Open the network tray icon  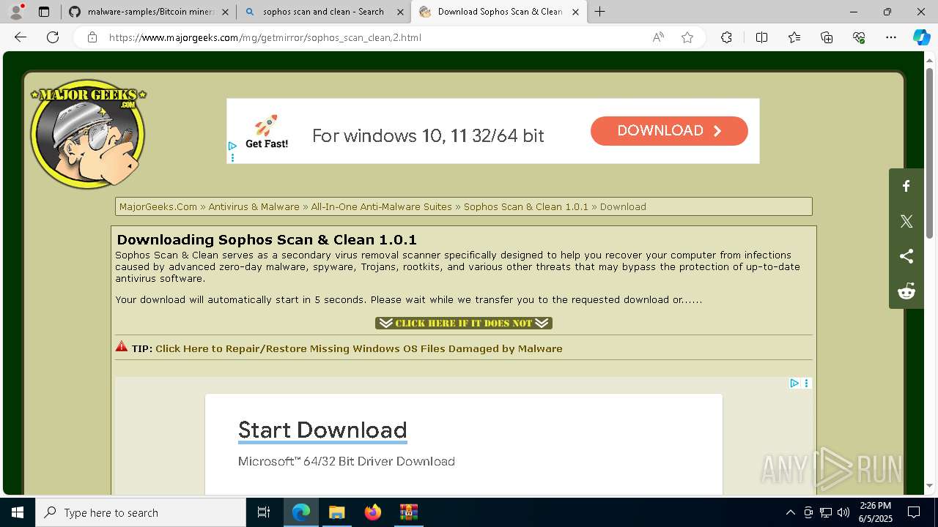point(826,512)
